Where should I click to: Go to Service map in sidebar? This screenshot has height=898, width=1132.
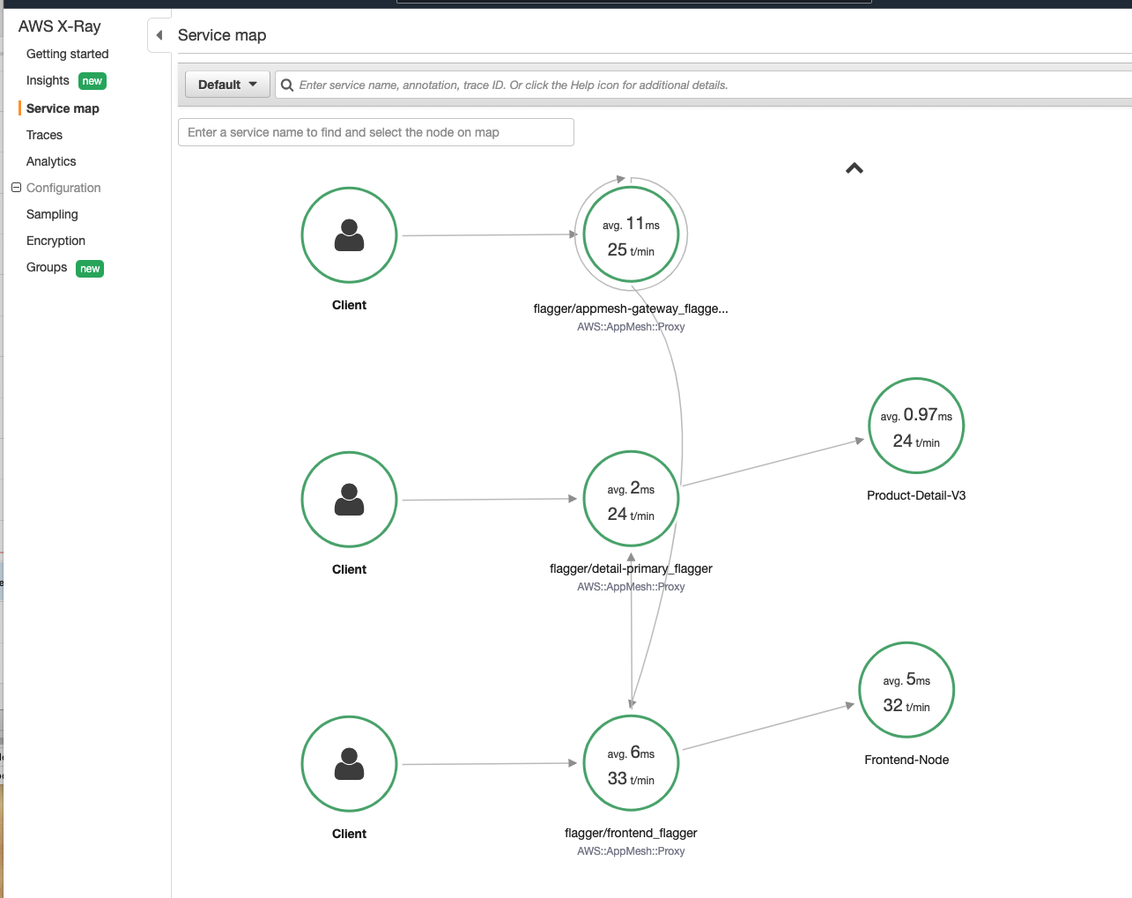point(63,108)
